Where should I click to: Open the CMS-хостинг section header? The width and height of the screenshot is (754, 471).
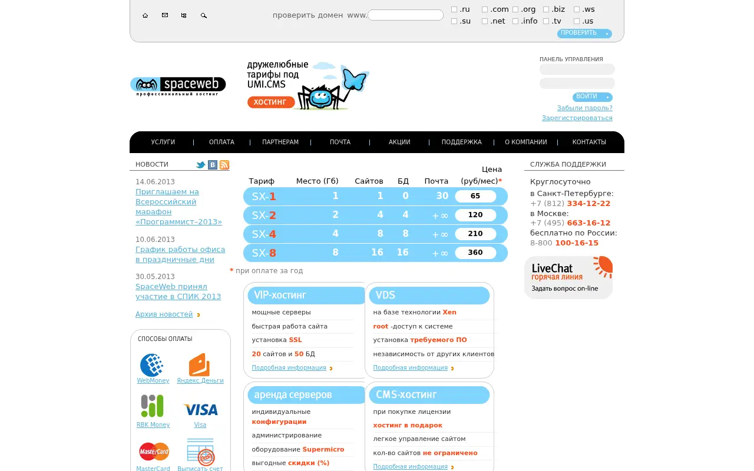pos(429,395)
